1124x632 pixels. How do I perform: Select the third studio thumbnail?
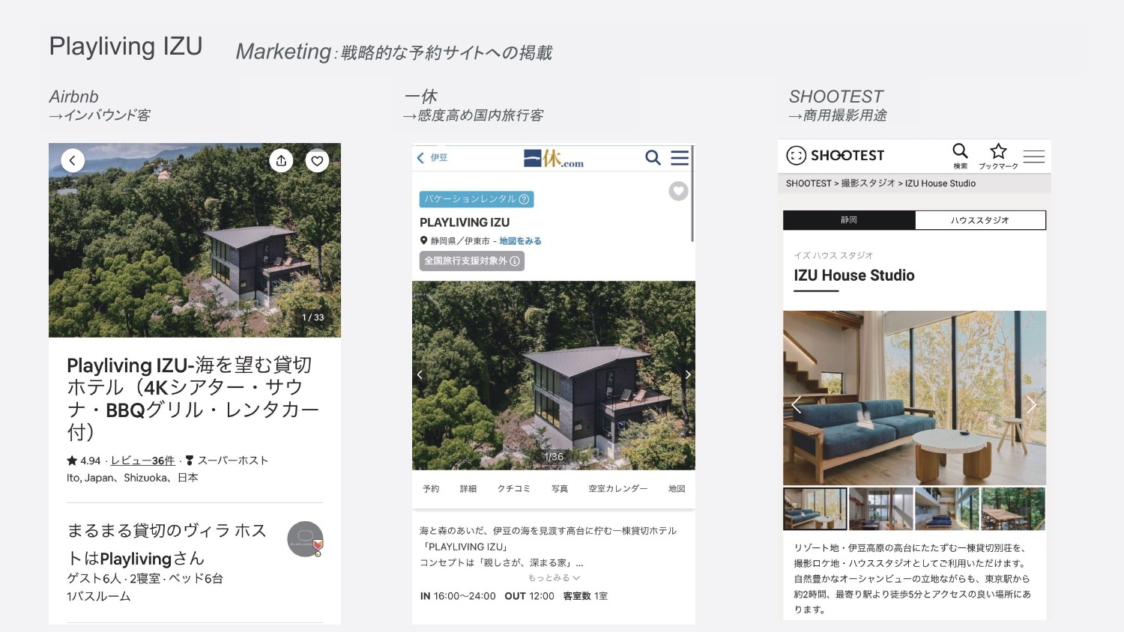947,508
